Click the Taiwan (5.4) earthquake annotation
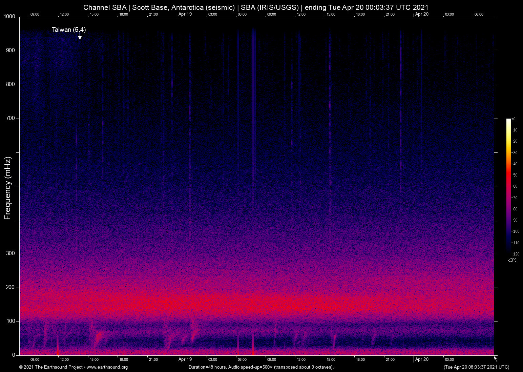Viewport: 523px width, 372px height. (69, 30)
